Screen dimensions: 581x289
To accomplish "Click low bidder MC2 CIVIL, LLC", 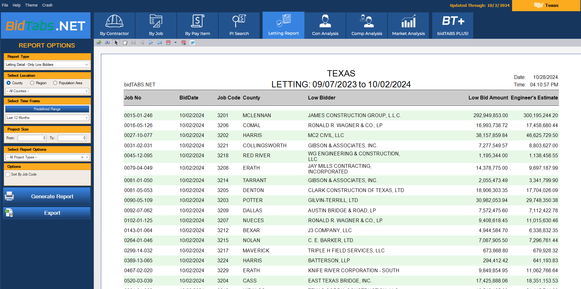I will coord(326,135).
